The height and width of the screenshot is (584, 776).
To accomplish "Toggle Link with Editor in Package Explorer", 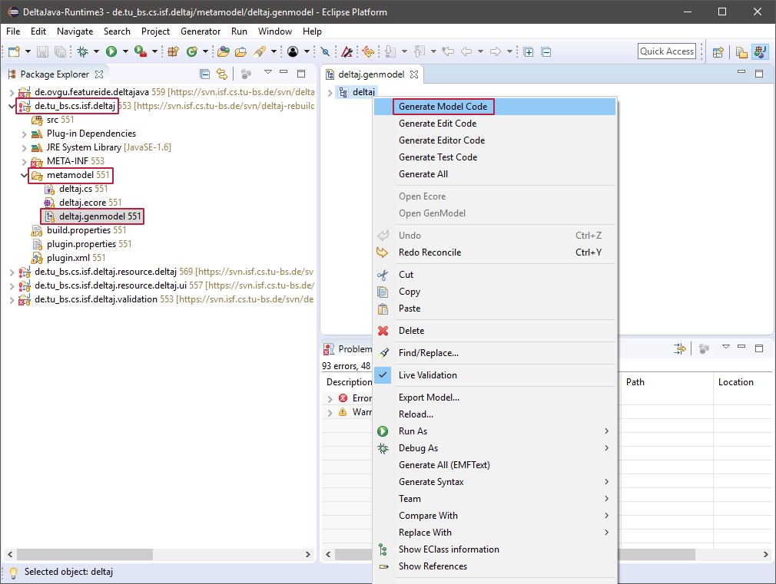I will 222,73.
